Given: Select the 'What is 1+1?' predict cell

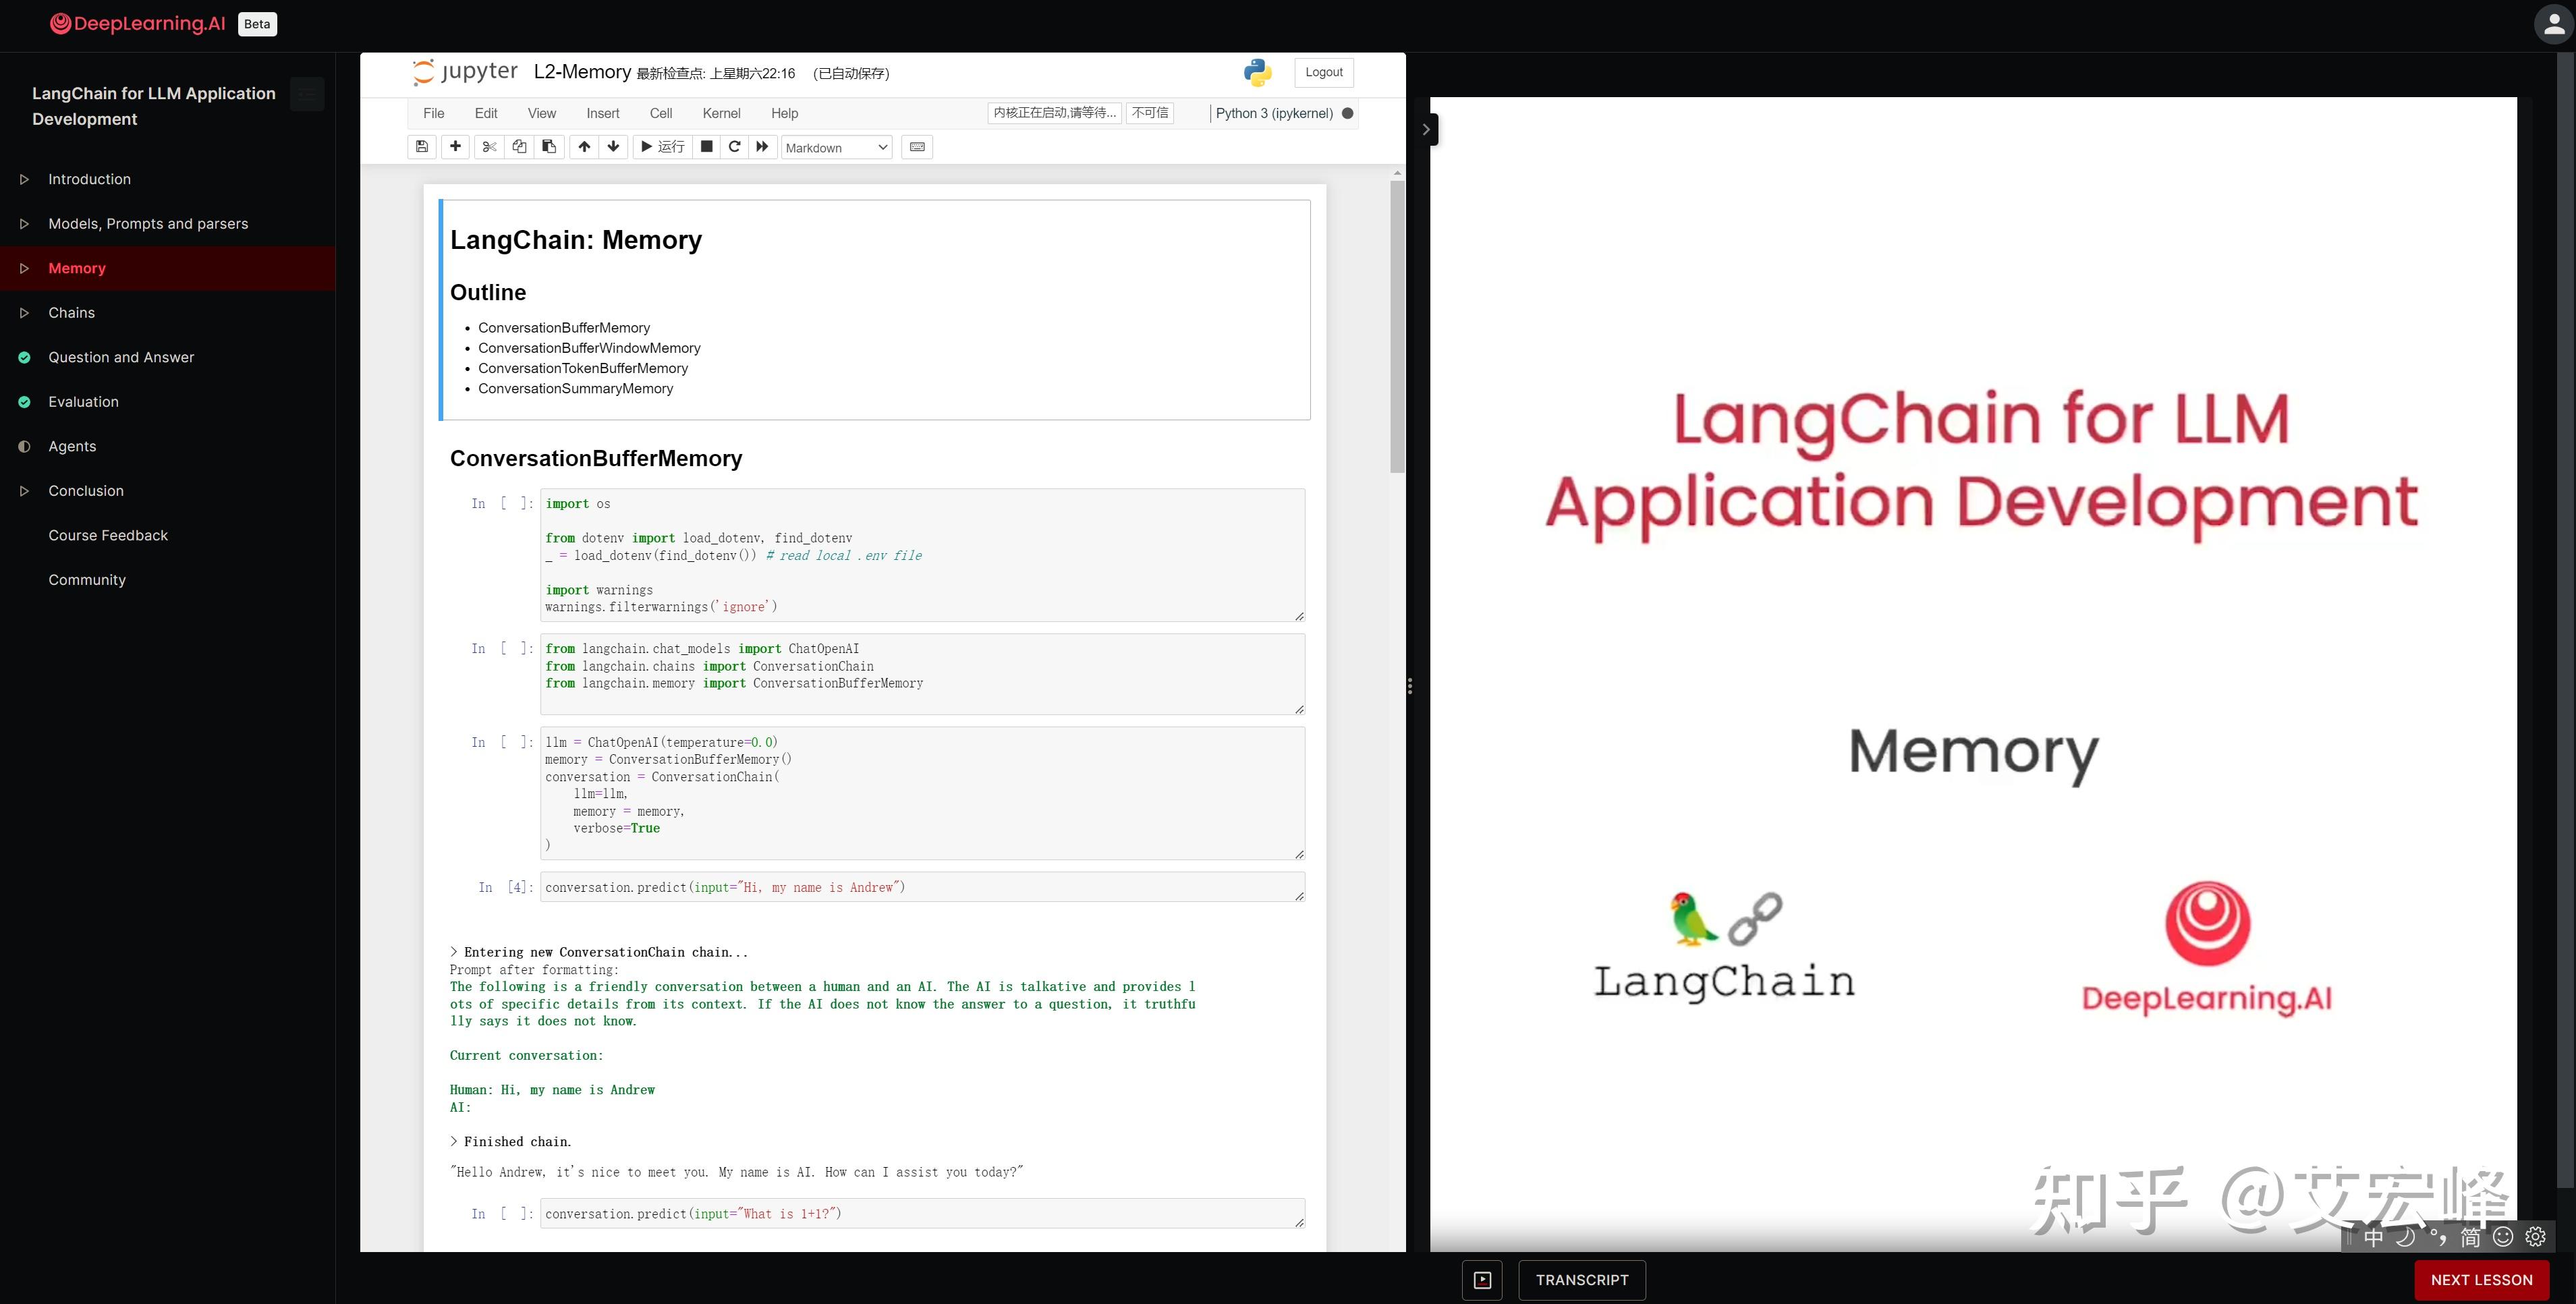Looking at the screenshot, I should [922, 1213].
